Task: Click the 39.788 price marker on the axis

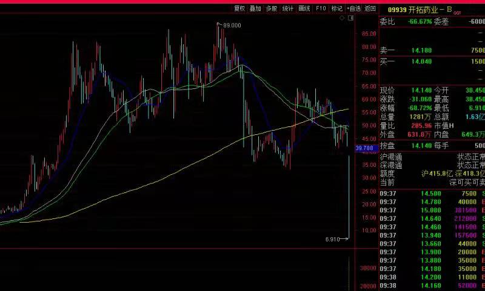Action: 367,148
